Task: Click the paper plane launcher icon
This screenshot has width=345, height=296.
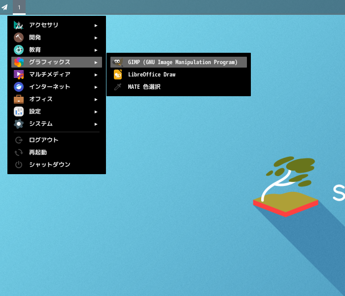Action: pyautogui.click(x=4, y=7)
